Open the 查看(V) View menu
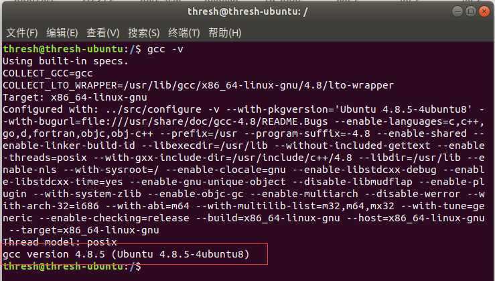Screen dimensions: 495x281 [x=103, y=33]
